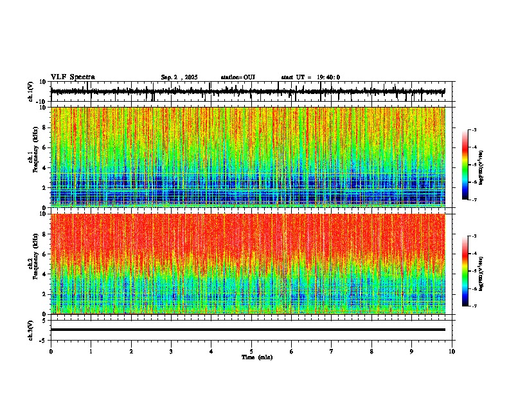Click time axis tick label "1"
The height and width of the screenshot is (394, 509).
pos(91,352)
